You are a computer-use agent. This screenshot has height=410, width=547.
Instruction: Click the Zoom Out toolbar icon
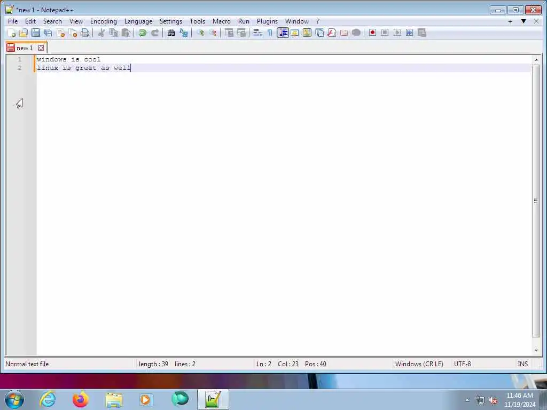click(213, 33)
